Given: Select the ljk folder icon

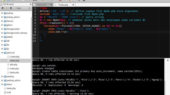Looking at the screenshot, I should point(5,49).
